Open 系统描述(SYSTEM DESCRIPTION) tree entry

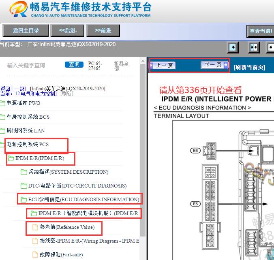(68, 172)
